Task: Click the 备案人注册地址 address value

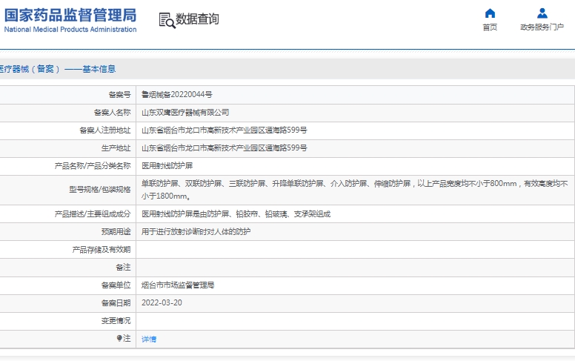Action: [225, 130]
